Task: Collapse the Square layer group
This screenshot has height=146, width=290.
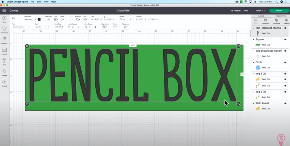Action: pyautogui.click(x=254, y=40)
